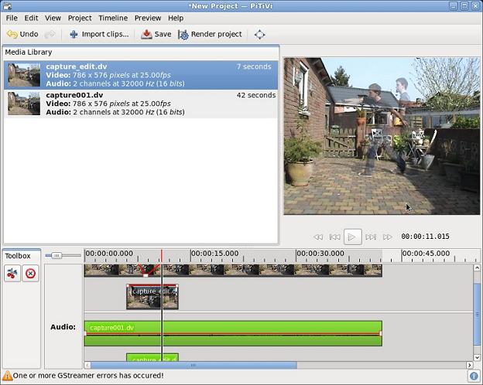Jump to end with skip-forward button
The height and width of the screenshot is (385, 483).
click(371, 237)
